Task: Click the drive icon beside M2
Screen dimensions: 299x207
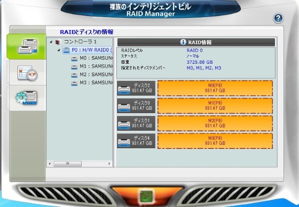Action: 74,75
